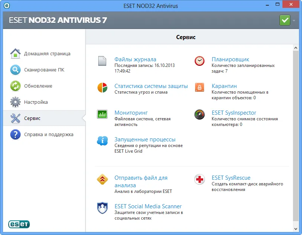Select the Сервис menu item
Viewport: 302px width, 235px height.
pyautogui.click(x=44, y=118)
